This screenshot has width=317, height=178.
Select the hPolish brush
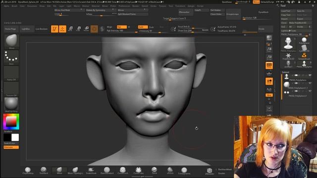(170, 171)
